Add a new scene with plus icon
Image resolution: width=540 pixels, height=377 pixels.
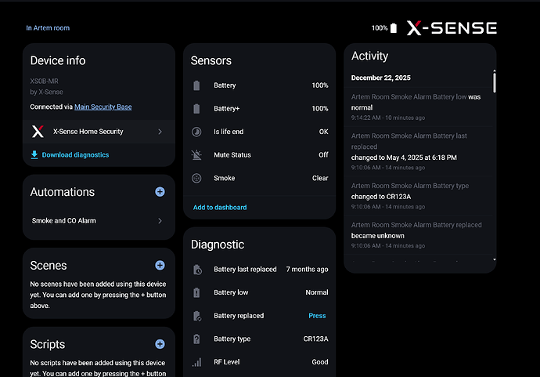click(x=160, y=266)
